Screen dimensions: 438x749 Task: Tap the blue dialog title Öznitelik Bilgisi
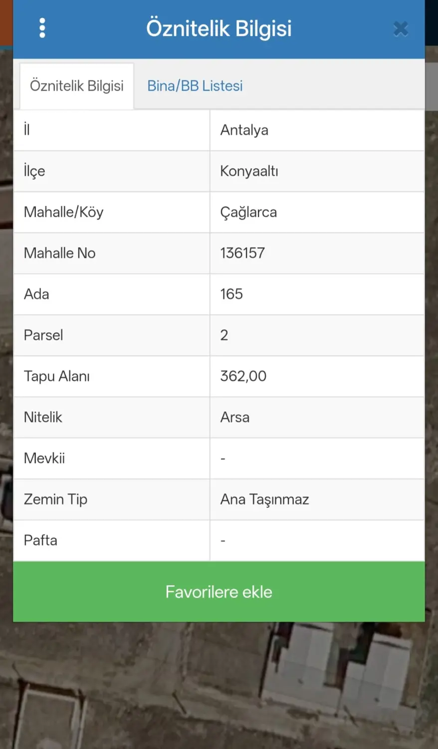[x=219, y=28]
